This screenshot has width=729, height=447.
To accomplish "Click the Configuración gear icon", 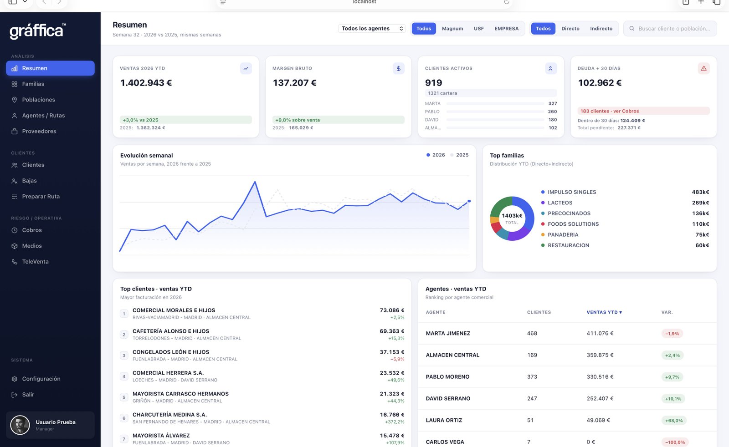I will click(x=15, y=379).
